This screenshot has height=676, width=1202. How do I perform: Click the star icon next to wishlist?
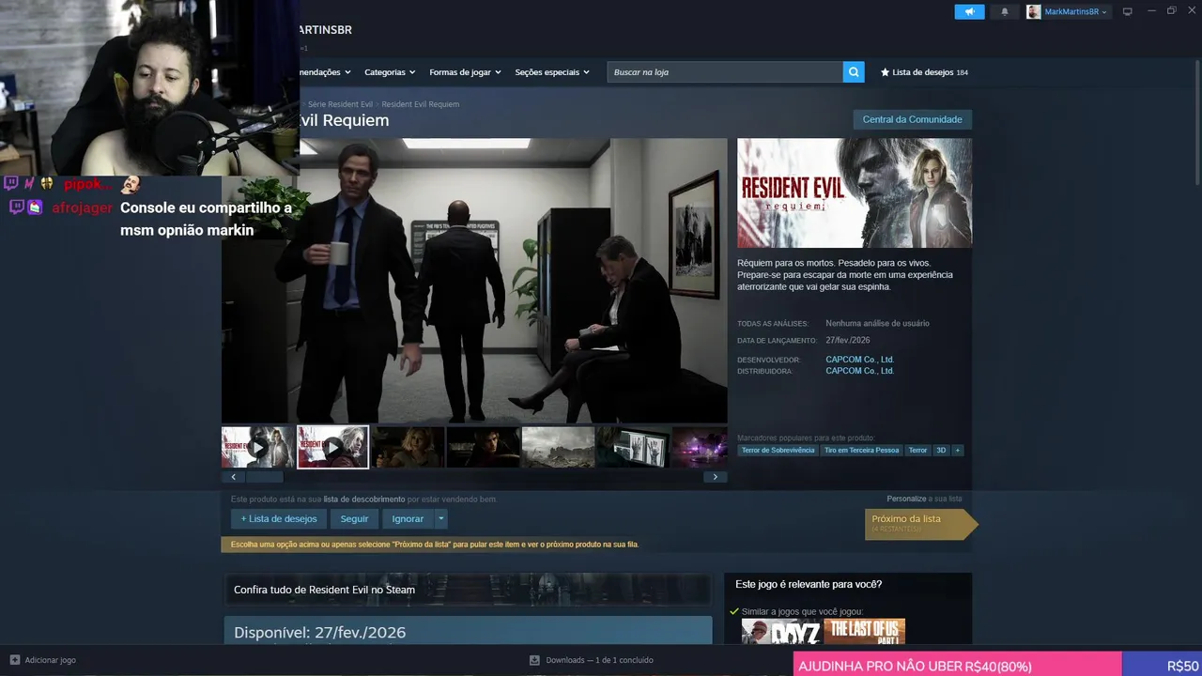(885, 72)
